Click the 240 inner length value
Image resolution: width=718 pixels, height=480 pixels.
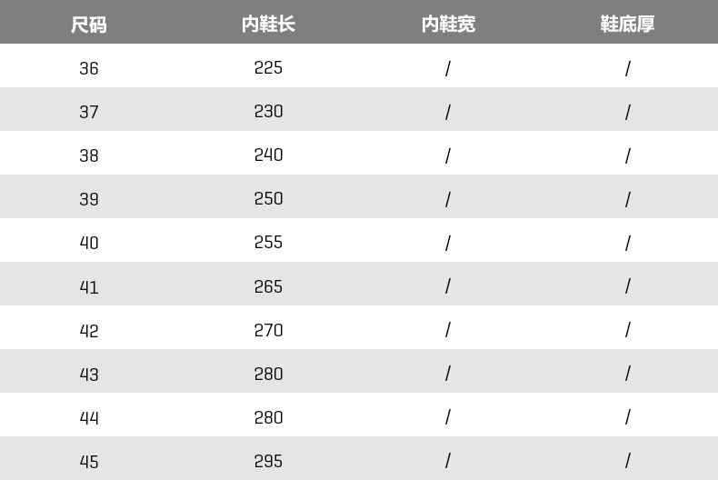point(268,155)
